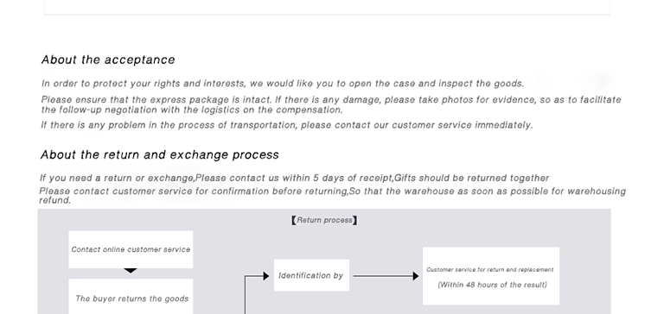
Task: Click 'The buyer returns the goods' box
Action: [131, 297]
